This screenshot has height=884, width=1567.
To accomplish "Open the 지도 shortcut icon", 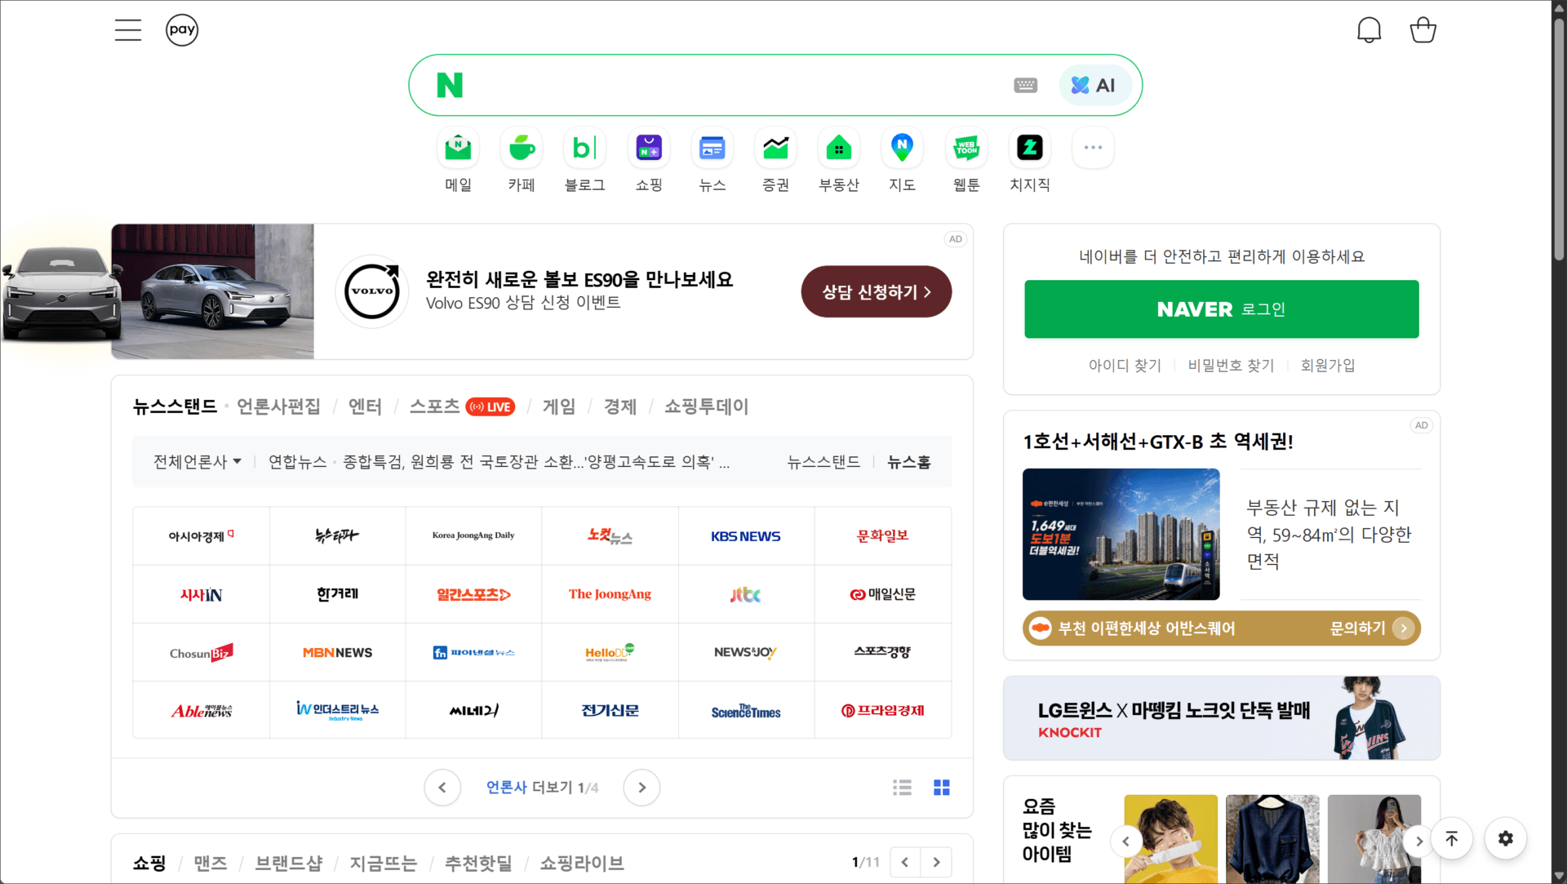I will [x=902, y=148].
